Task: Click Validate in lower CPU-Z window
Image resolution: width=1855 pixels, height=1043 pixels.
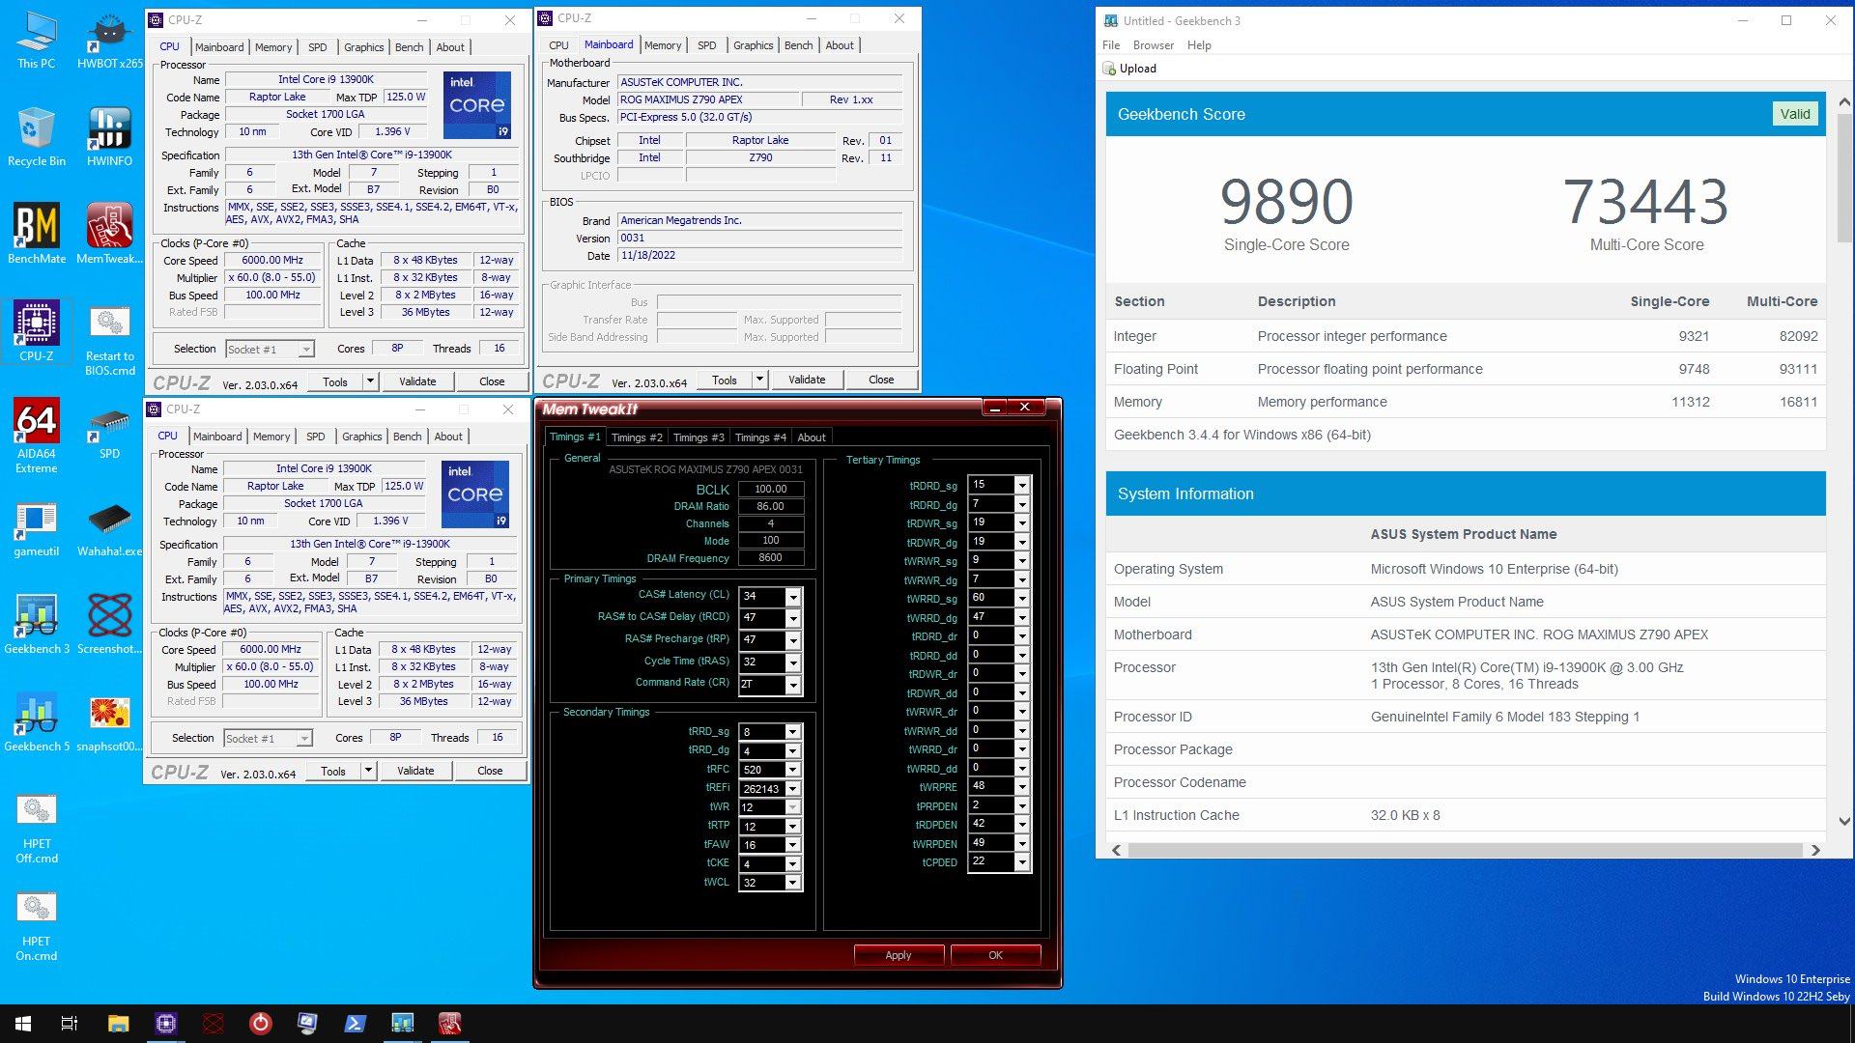Action: point(415,771)
